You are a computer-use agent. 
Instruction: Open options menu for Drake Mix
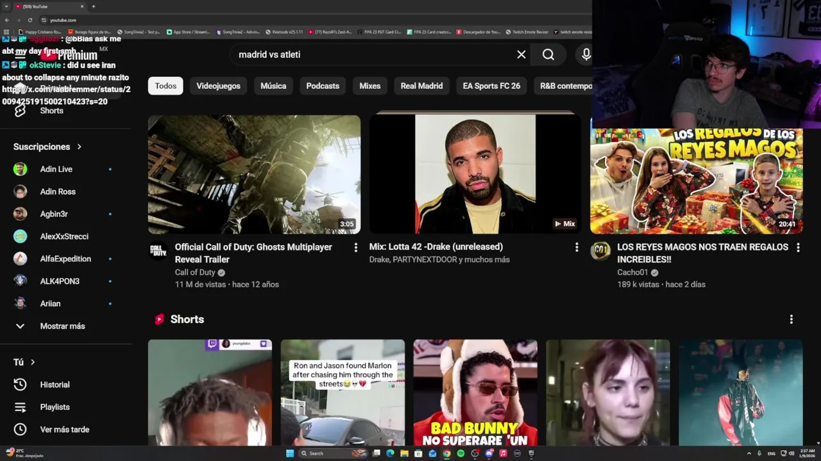[x=577, y=247]
